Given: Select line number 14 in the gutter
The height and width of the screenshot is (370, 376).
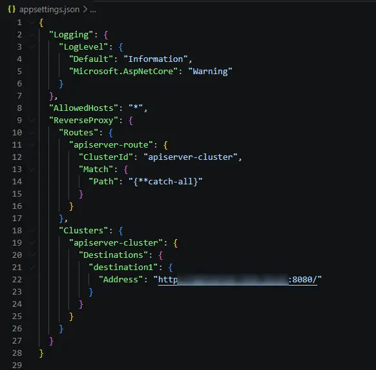Looking at the screenshot, I should coord(17,182).
